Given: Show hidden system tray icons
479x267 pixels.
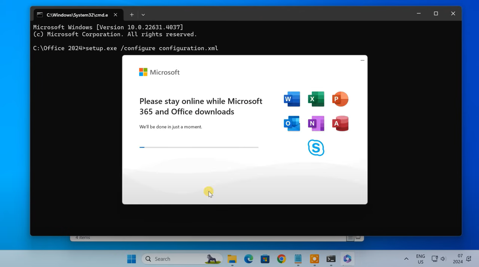Looking at the screenshot, I should [406, 259].
